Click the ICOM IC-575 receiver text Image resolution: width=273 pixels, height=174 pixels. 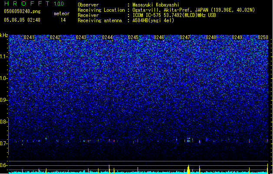pos(174,15)
